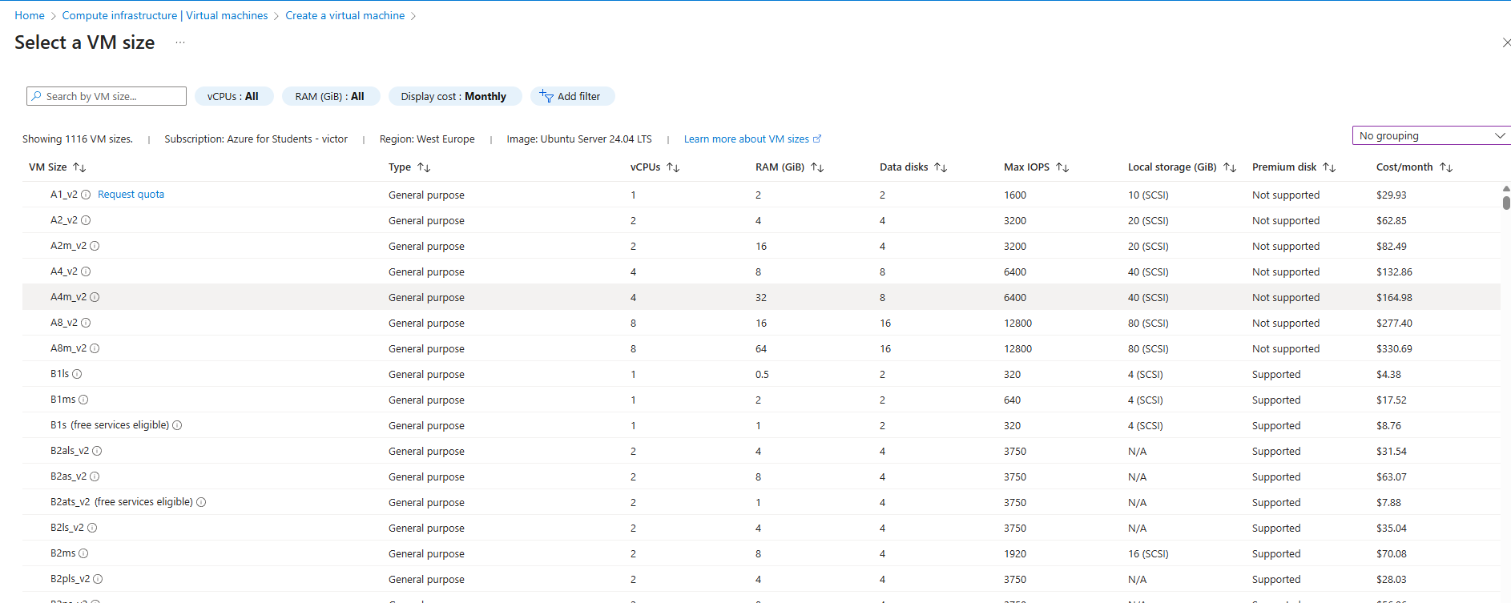This screenshot has height=603, width=1511.
Task: Open the vCPUs filter pill
Action: pyautogui.click(x=233, y=96)
